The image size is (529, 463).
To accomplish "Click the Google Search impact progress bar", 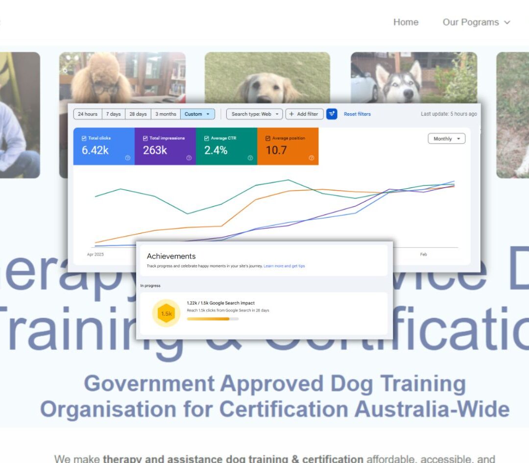I will pyautogui.click(x=213, y=319).
